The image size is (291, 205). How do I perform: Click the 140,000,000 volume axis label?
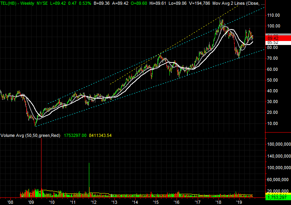[279, 156]
